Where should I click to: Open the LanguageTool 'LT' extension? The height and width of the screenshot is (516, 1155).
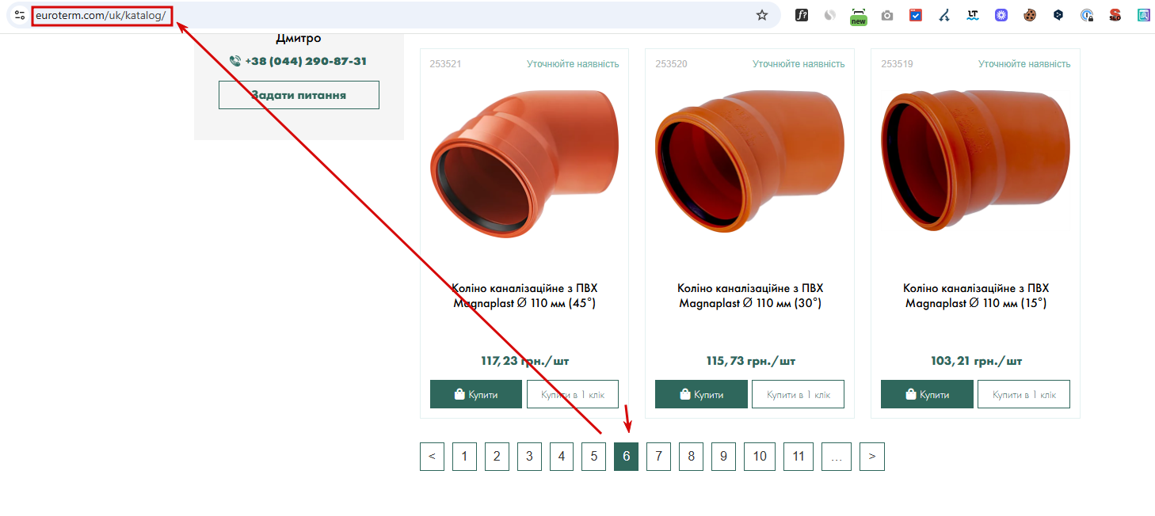[x=973, y=15]
